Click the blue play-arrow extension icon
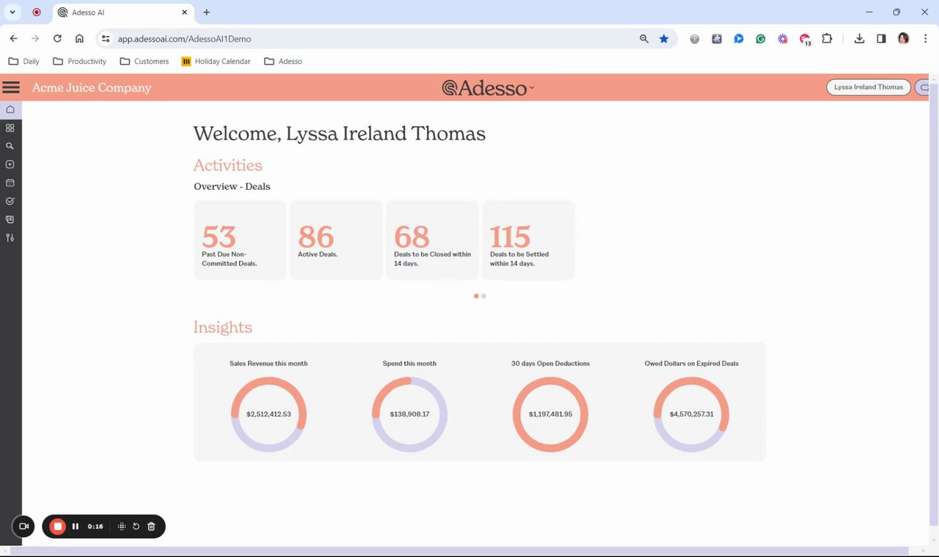 coord(739,39)
